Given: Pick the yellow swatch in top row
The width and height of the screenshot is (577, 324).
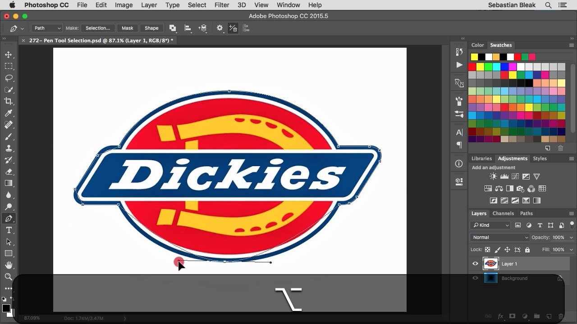Looking at the screenshot, I should (x=474, y=57).
